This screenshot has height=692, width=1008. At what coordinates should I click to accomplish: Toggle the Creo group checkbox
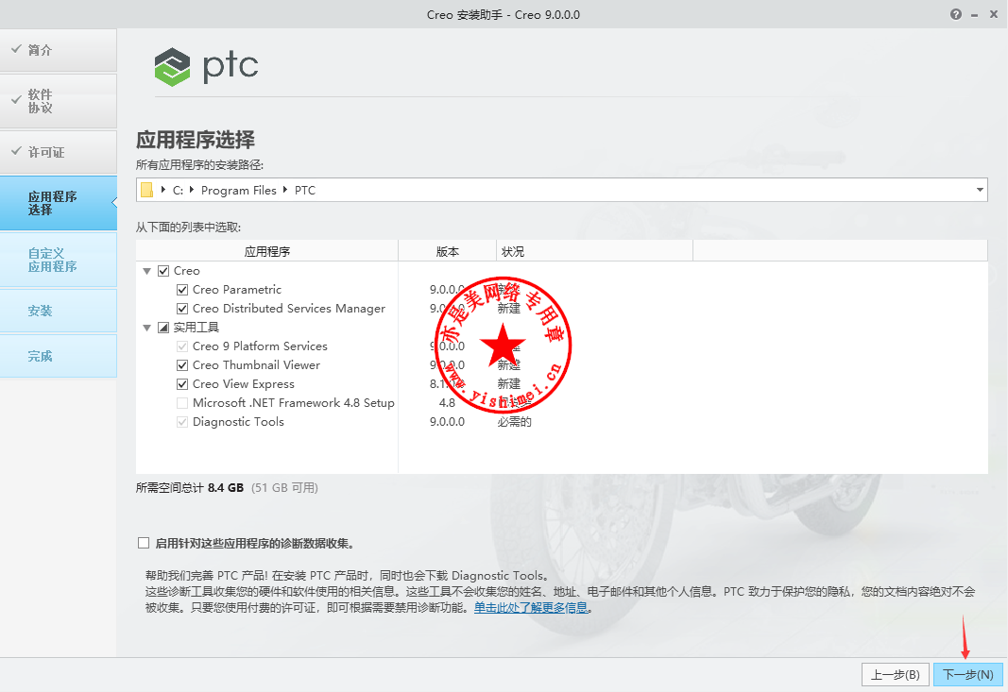point(163,271)
